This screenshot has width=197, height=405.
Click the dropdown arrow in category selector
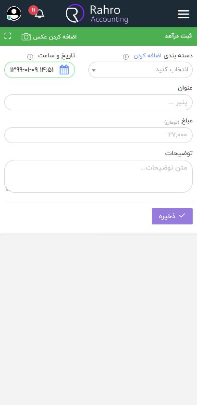[94, 70]
